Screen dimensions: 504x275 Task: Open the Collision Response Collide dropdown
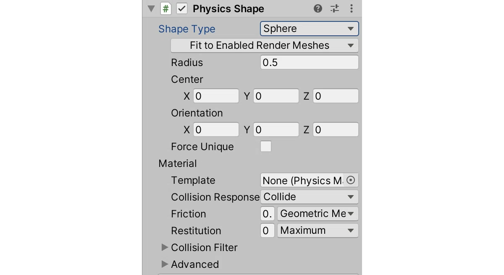point(310,197)
